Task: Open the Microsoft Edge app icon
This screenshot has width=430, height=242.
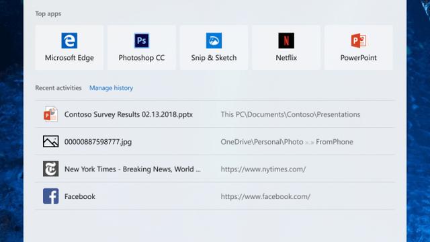Action: (x=69, y=40)
